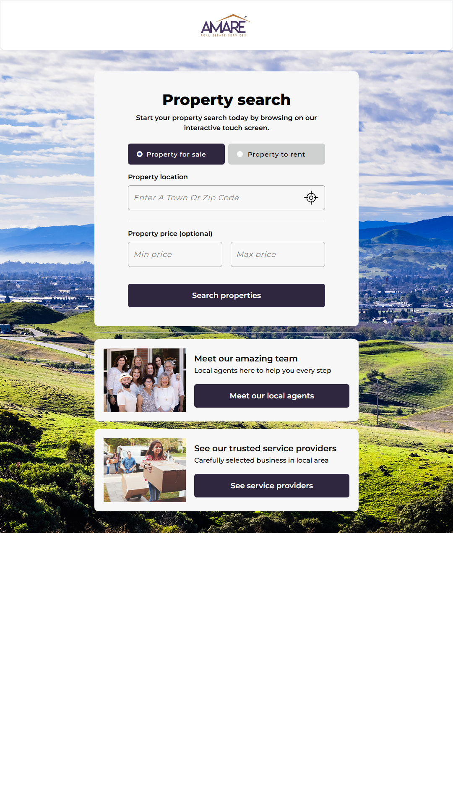Click 'Local agents here to help' text
The image size is (453, 806).
263,371
